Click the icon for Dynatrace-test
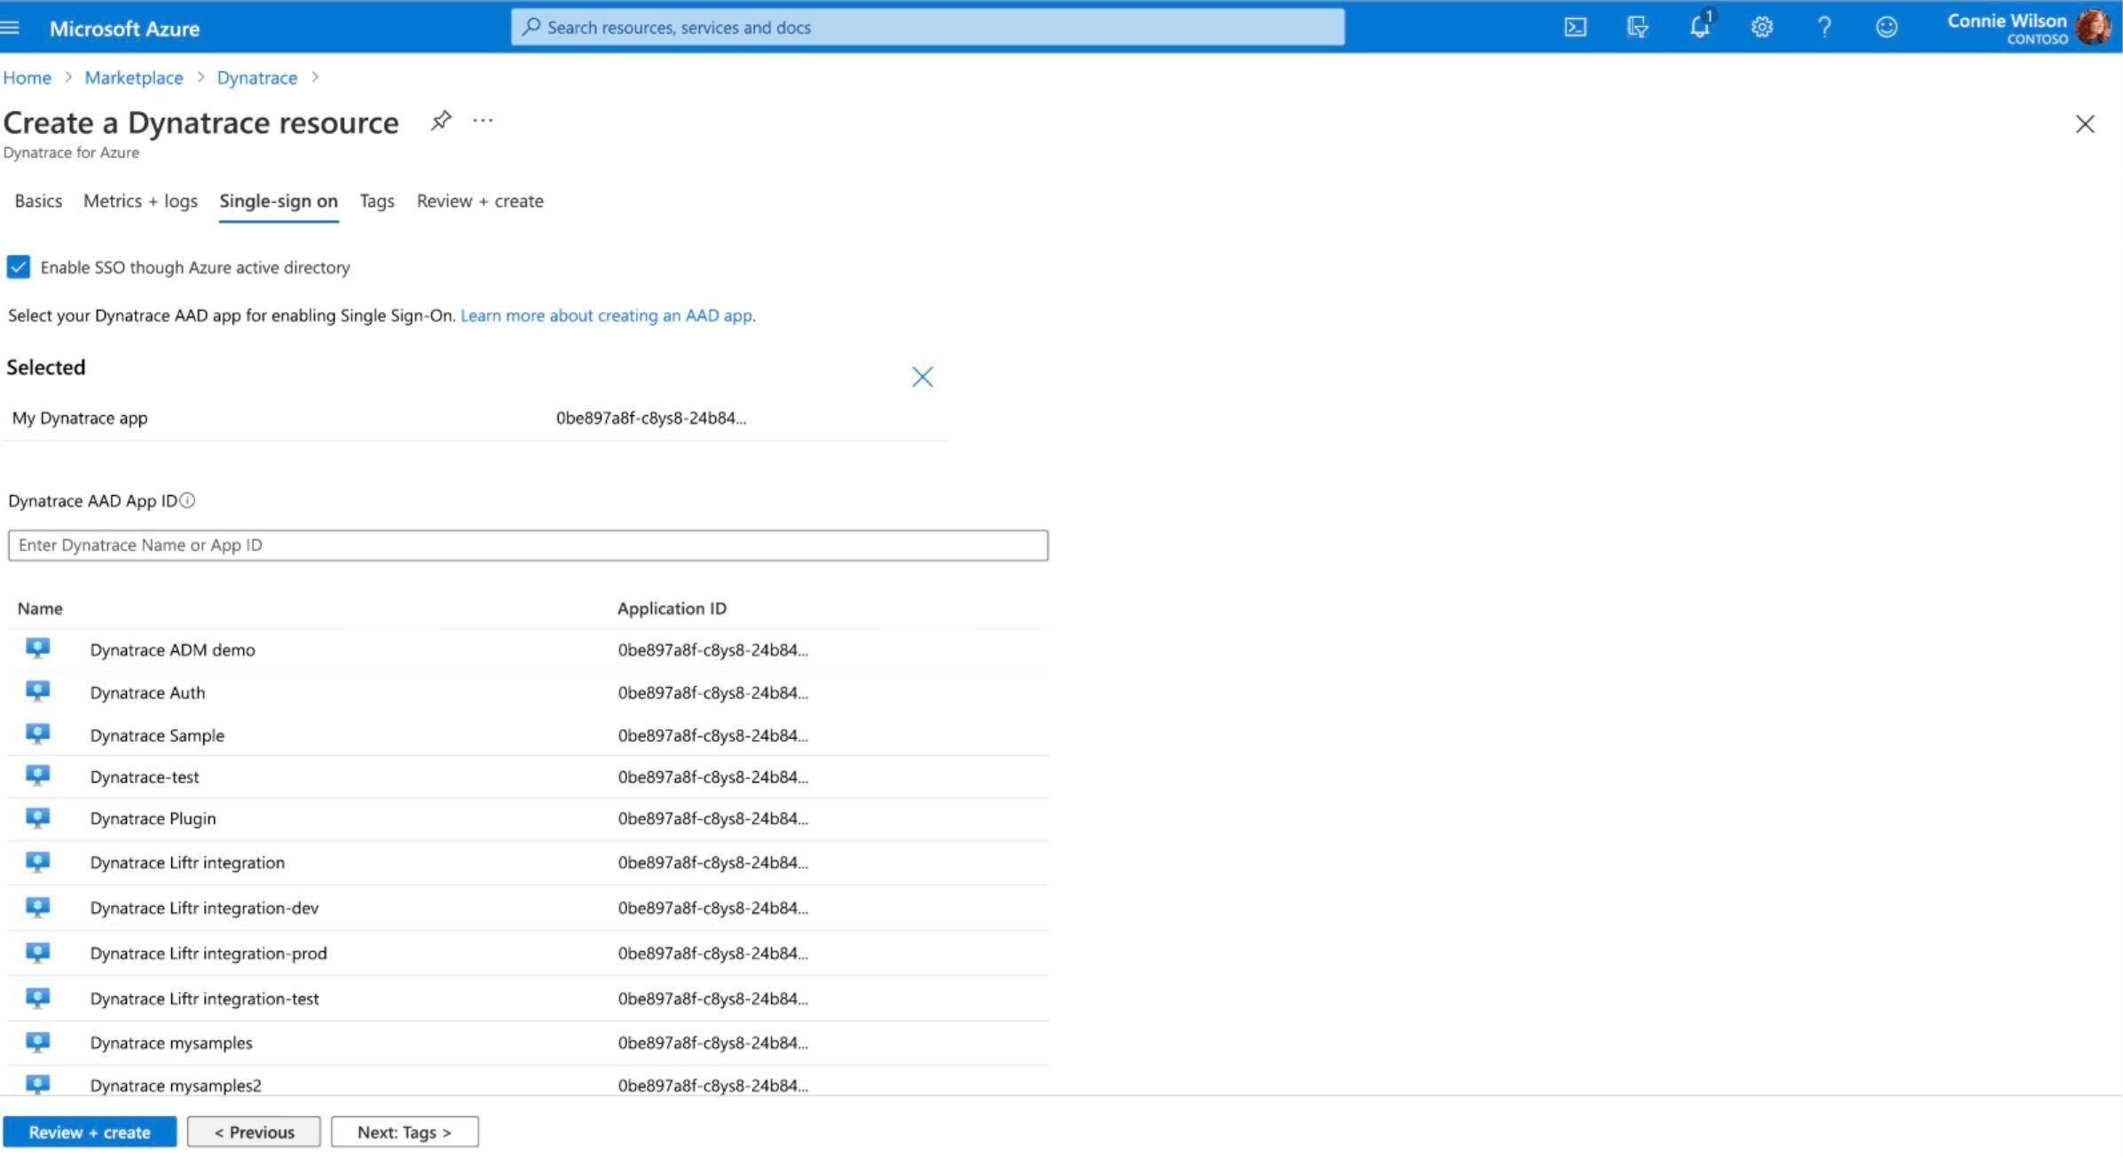 [37, 775]
